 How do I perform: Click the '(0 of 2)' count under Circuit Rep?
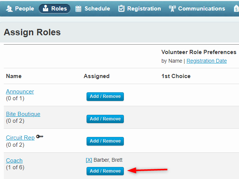tap(15, 145)
